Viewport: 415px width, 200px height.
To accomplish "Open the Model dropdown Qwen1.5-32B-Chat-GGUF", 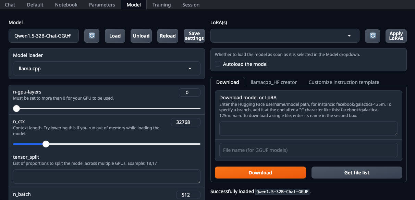I will [44, 36].
